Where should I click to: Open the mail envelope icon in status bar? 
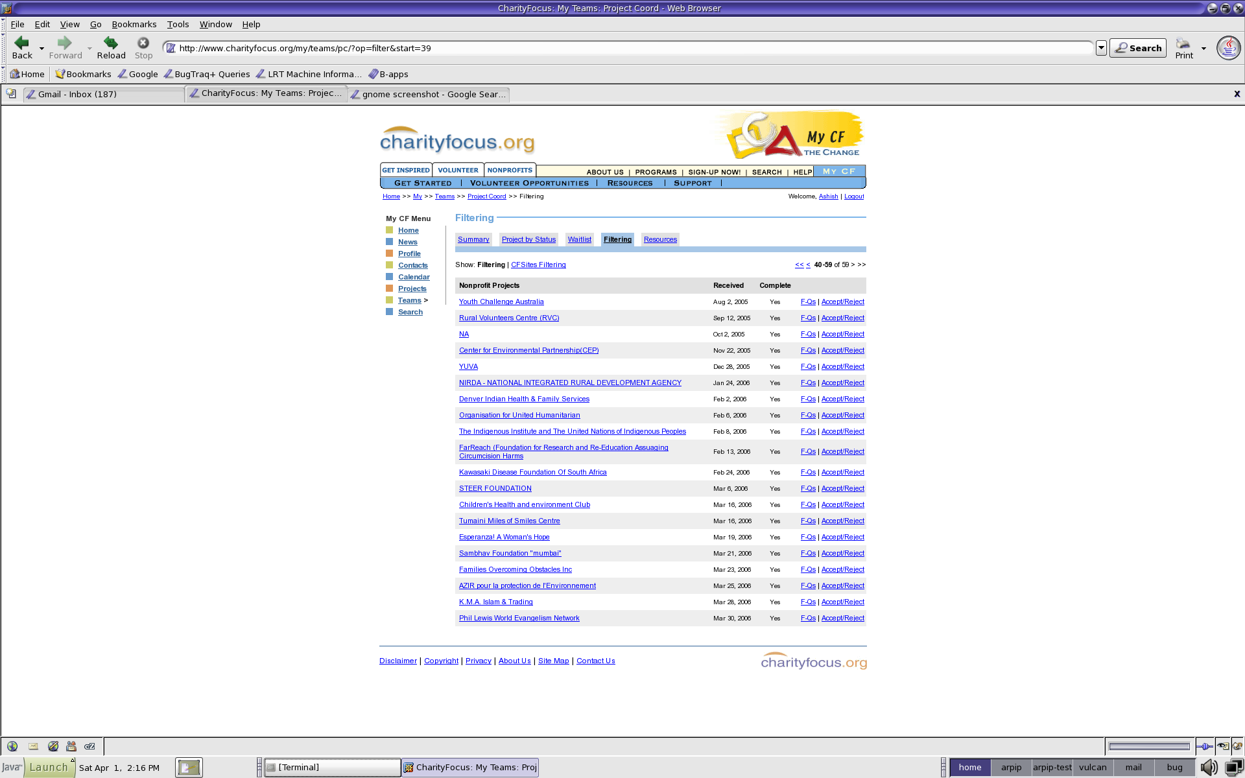click(33, 746)
